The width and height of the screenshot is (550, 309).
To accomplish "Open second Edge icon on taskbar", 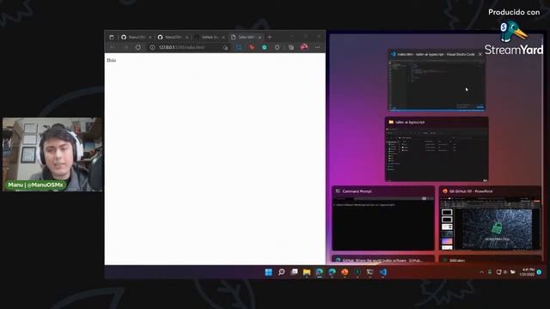I will point(332,272).
